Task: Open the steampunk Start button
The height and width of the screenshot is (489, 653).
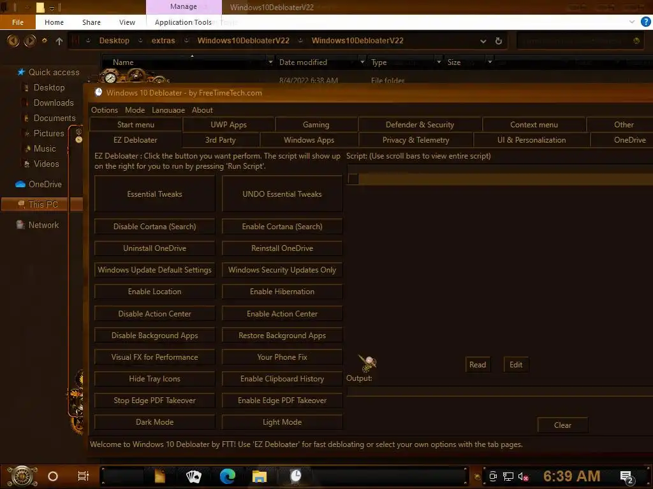Action: (x=22, y=476)
